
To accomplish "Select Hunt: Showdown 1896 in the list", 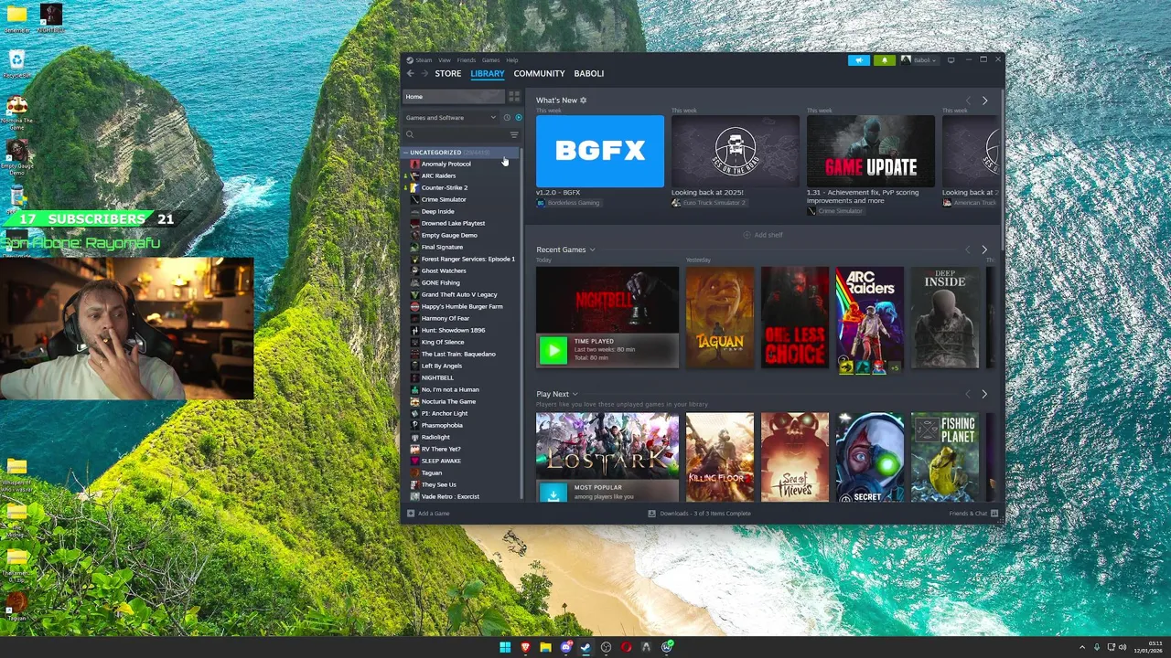I will coord(453,330).
